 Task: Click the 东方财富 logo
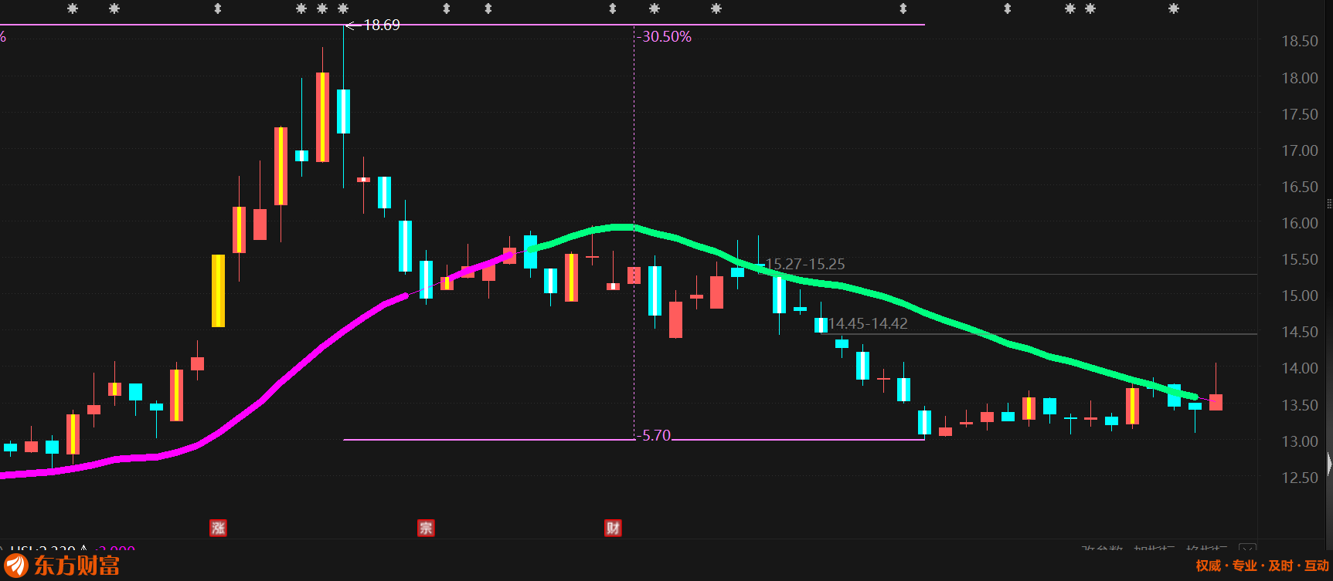point(62,565)
